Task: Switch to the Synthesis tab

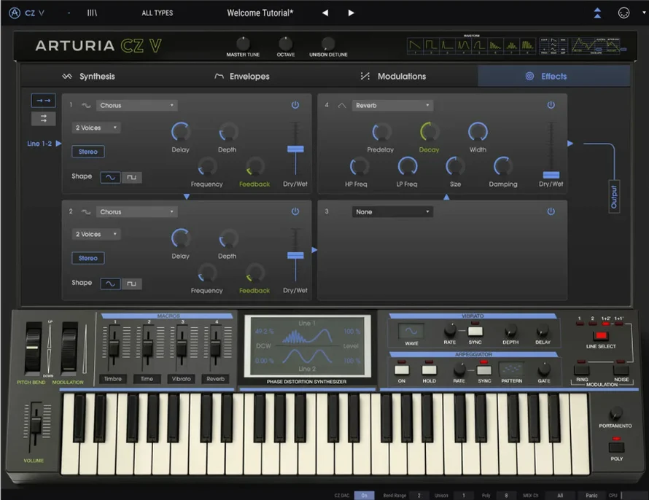Action: 88,76
